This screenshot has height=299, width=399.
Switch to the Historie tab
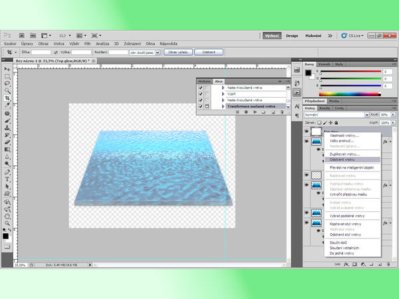click(x=204, y=80)
